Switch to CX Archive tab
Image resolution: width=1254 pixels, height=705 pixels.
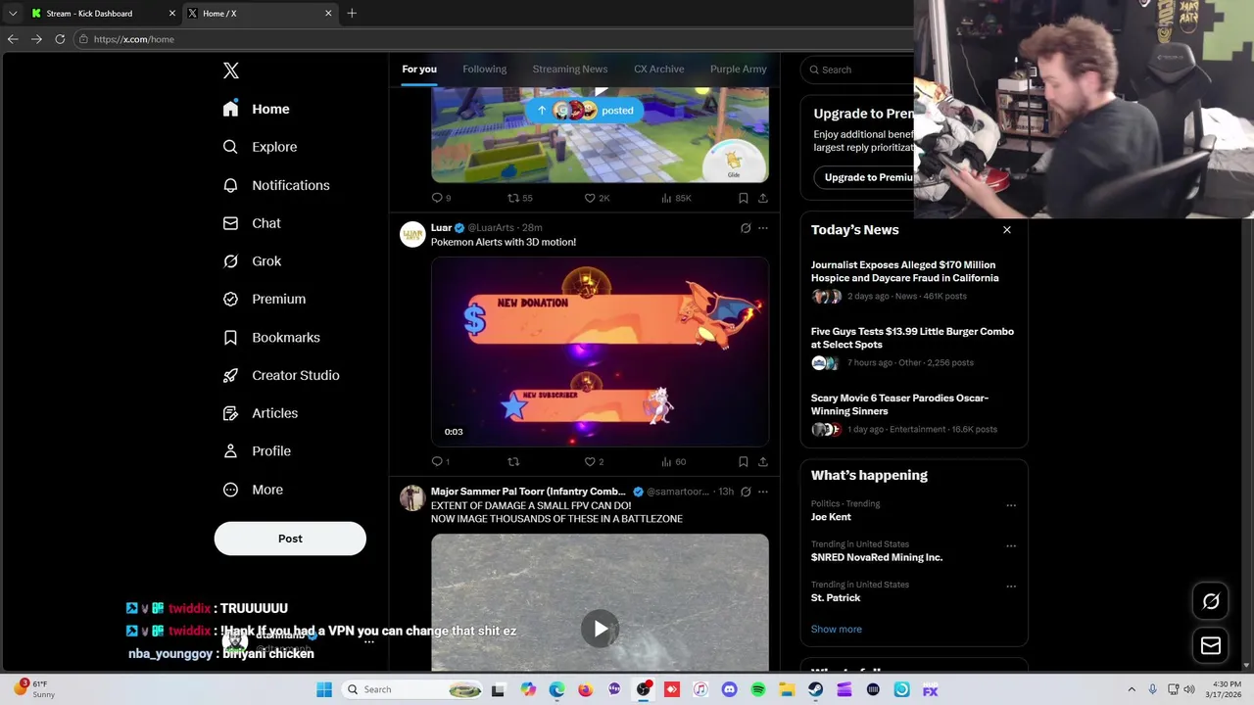click(658, 70)
